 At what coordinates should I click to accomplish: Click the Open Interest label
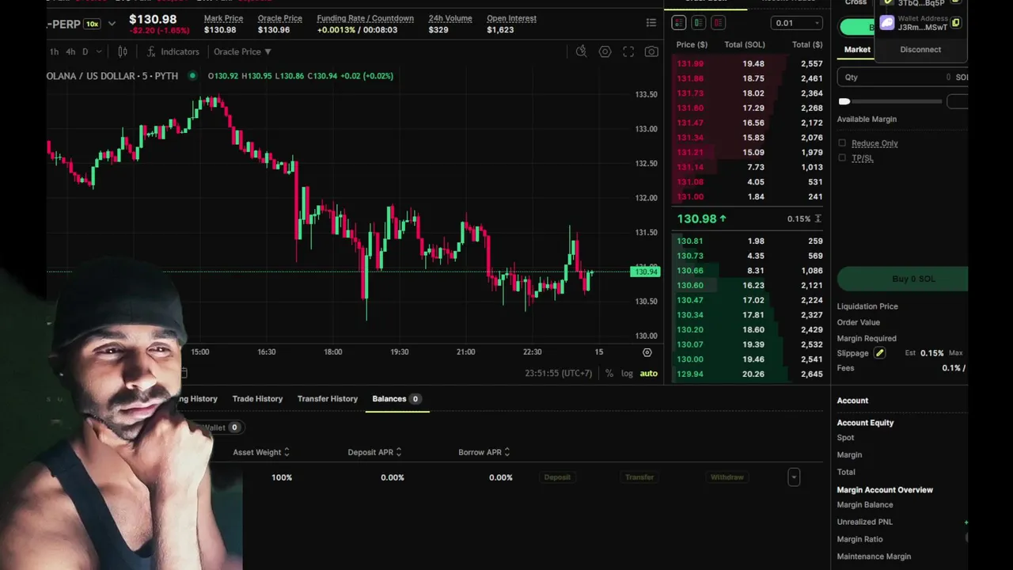point(511,18)
